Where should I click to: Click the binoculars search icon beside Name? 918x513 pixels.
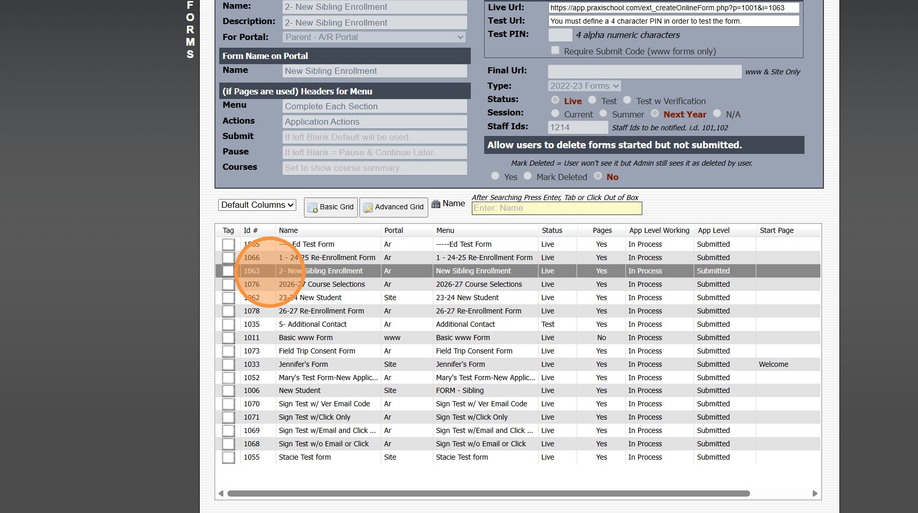(436, 204)
